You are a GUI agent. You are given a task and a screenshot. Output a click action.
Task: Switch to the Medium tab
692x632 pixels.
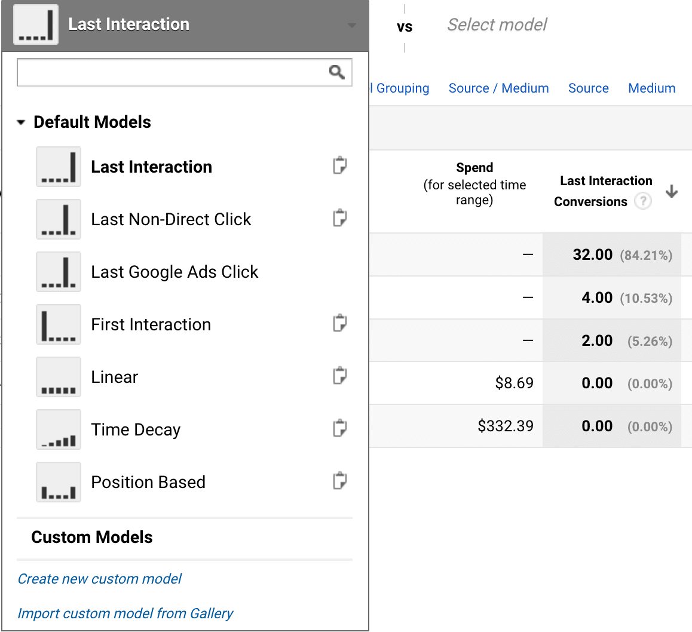click(651, 88)
